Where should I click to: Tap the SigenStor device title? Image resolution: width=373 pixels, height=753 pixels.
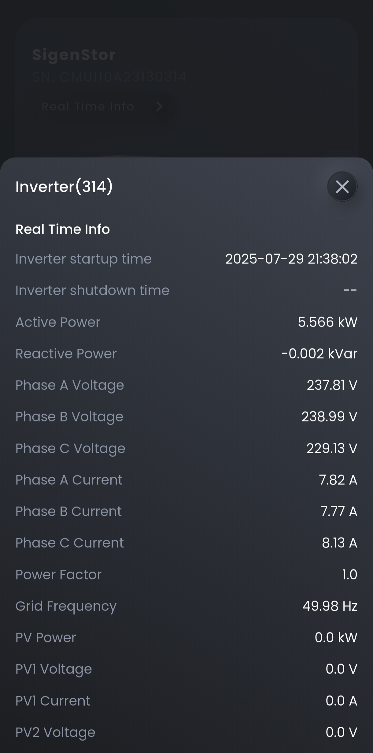click(x=74, y=55)
